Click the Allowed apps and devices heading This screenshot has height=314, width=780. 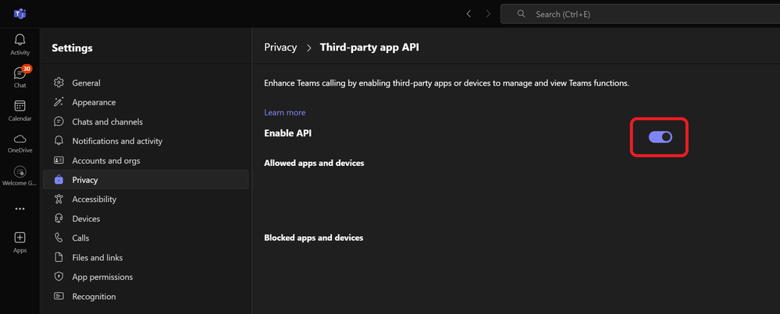[x=314, y=163]
